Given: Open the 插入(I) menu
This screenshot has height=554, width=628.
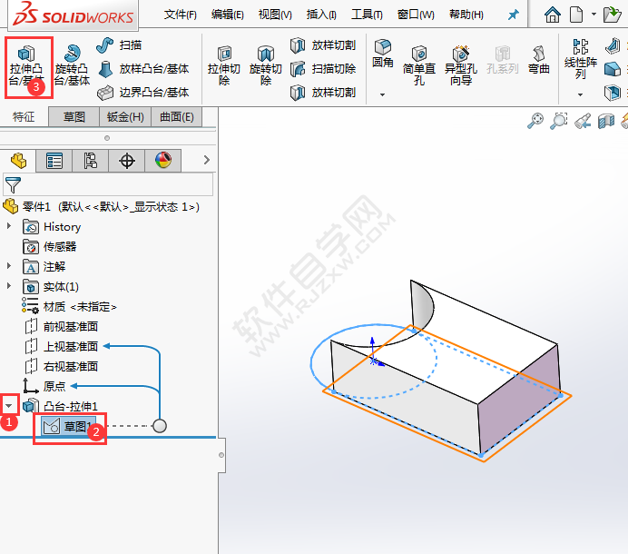Looking at the screenshot, I should click(321, 15).
